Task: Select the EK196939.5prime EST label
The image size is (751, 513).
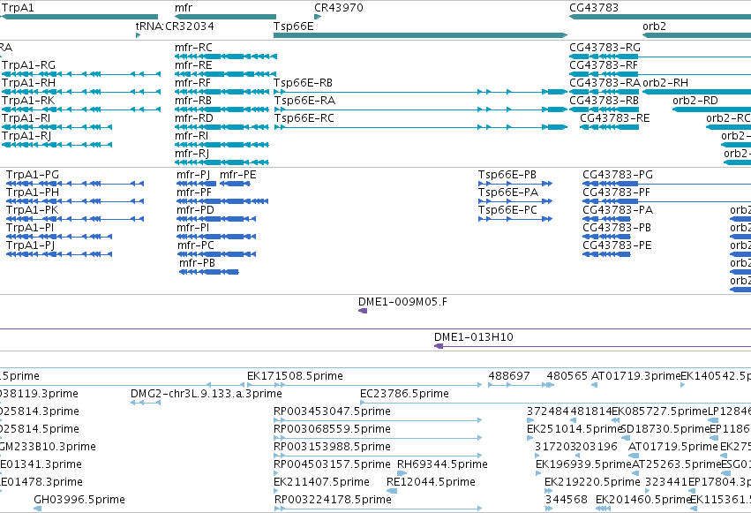Action: pos(583,464)
